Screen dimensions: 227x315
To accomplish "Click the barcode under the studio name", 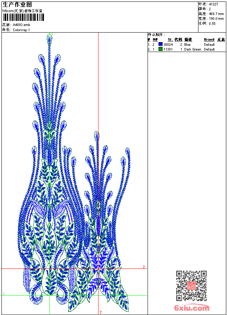I will [x=23, y=17].
